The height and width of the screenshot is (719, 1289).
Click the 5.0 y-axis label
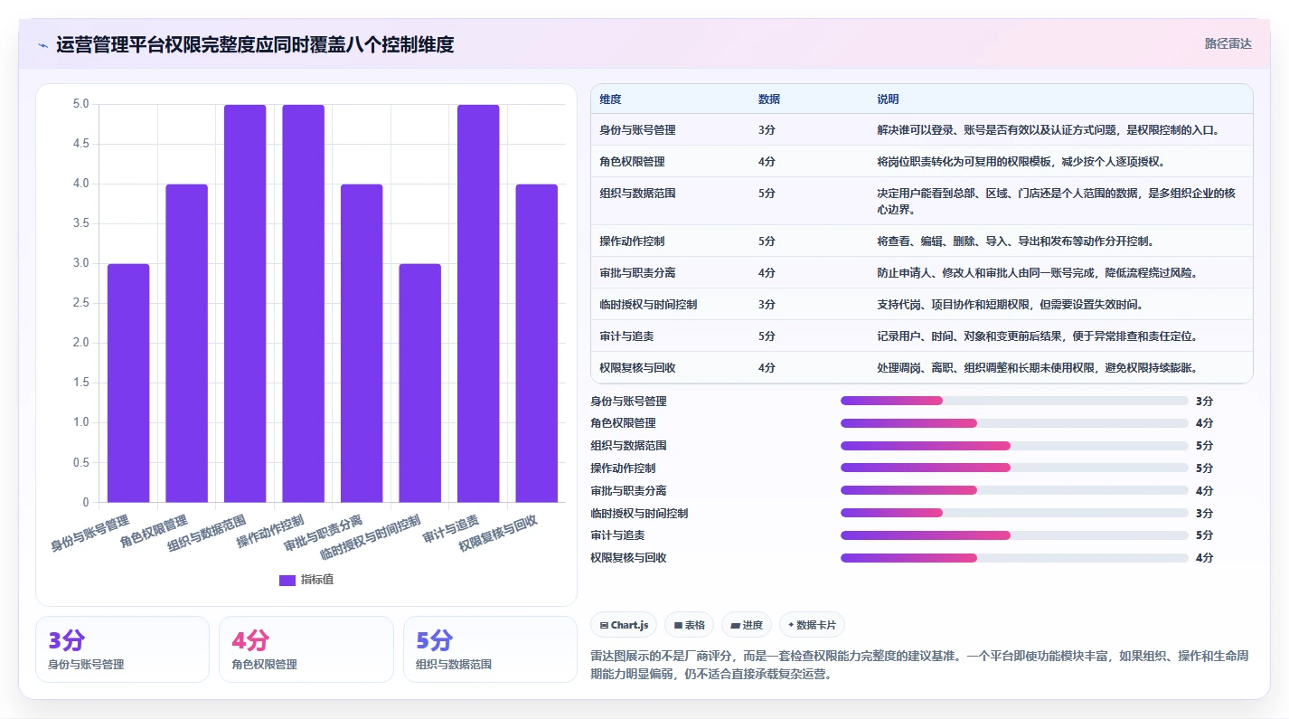tap(80, 104)
